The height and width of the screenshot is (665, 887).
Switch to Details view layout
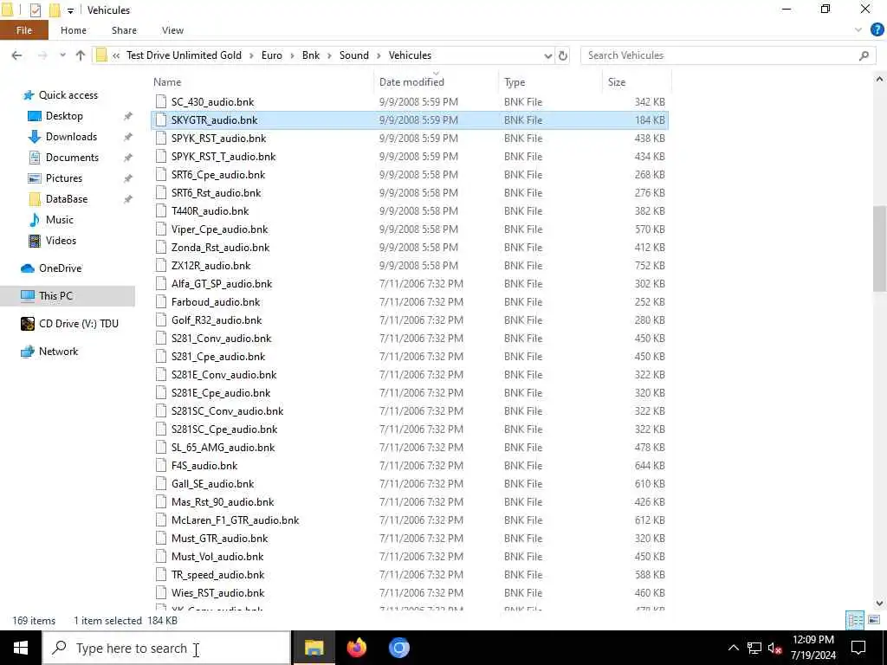point(855,620)
